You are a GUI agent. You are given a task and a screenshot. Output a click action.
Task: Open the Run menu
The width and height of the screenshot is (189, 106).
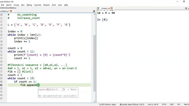click(x=23, y=5)
